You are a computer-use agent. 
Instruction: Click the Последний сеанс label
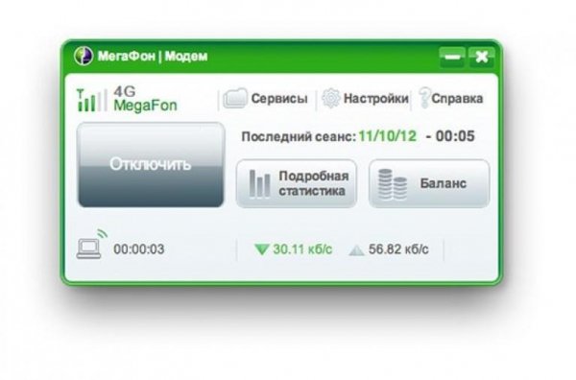[x=299, y=136]
